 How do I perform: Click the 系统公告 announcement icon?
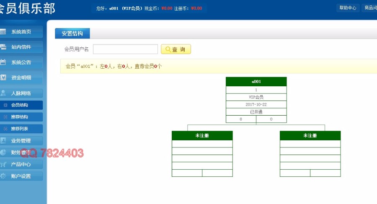coord(3,62)
